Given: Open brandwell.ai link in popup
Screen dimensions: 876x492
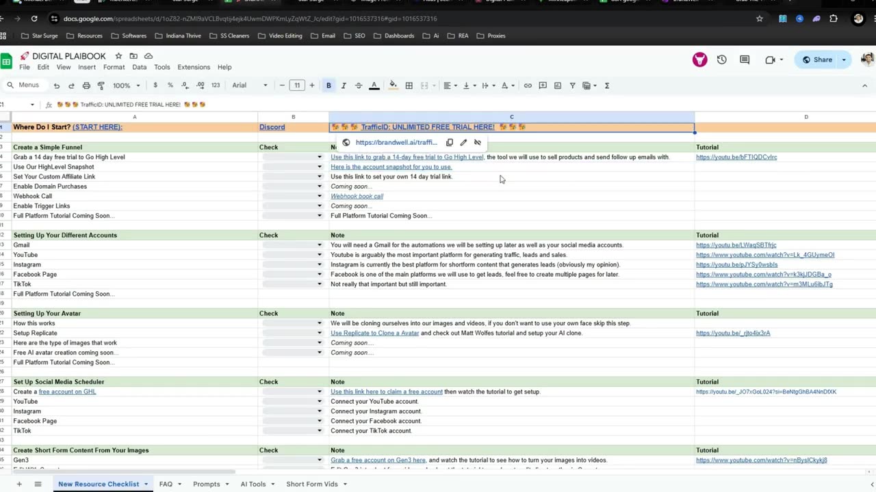Looking at the screenshot, I should pos(396,143).
